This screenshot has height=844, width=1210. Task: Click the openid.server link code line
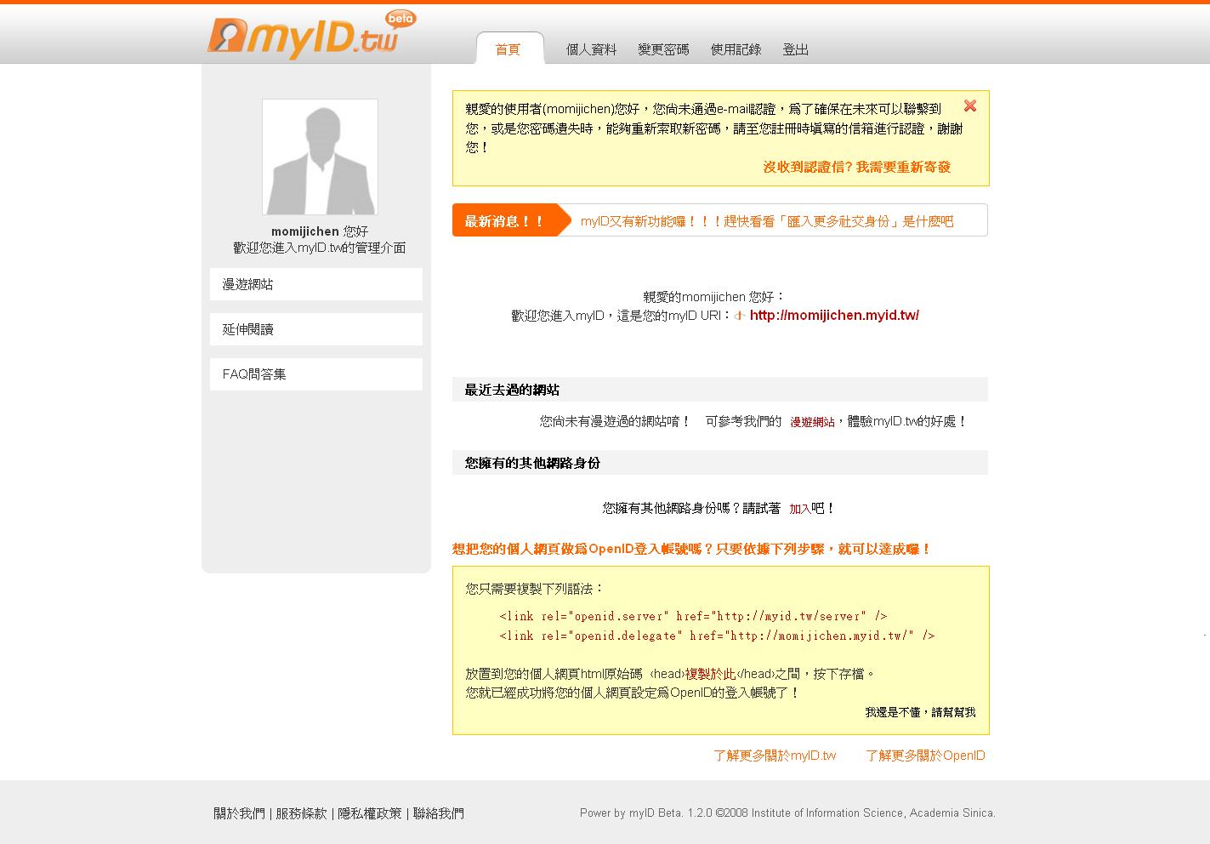(x=693, y=616)
